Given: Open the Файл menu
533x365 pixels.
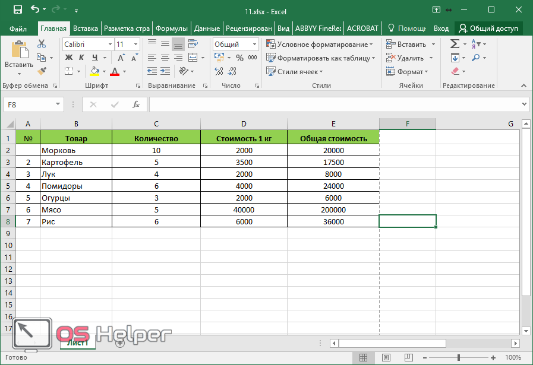Looking at the screenshot, I should [18, 28].
